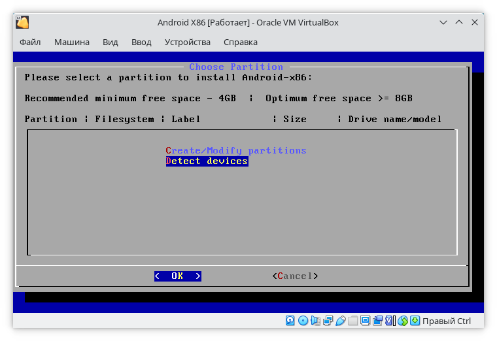
Task: Click the optical disc status icon
Action: click(x=303, y=321)
